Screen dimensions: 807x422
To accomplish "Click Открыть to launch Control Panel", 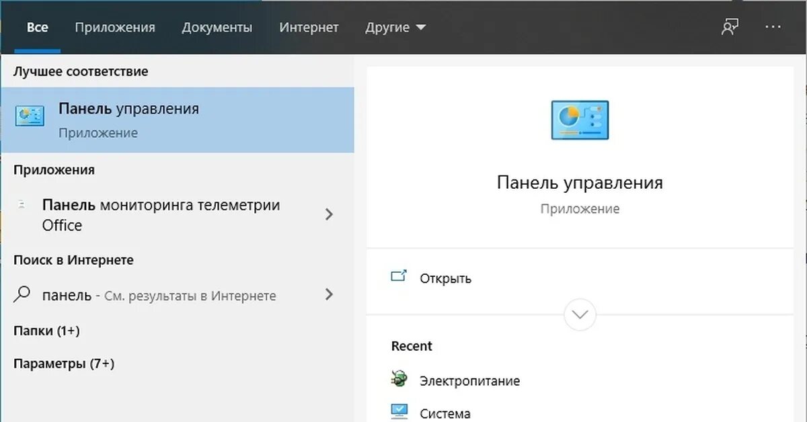I will click(445, 278).
